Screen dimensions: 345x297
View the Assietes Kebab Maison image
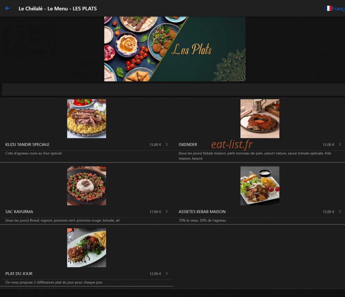[260, 186]
